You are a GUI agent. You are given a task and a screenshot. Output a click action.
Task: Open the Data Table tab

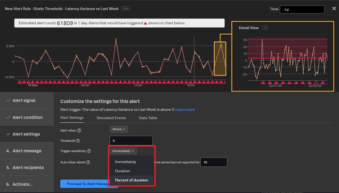(x=148, y=118)
